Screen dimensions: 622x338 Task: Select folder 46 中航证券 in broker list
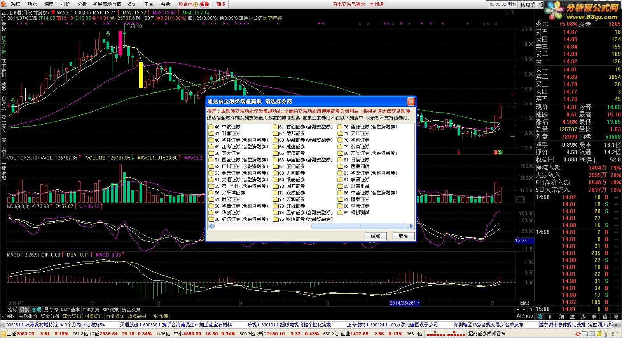click(x=225, y=127)
